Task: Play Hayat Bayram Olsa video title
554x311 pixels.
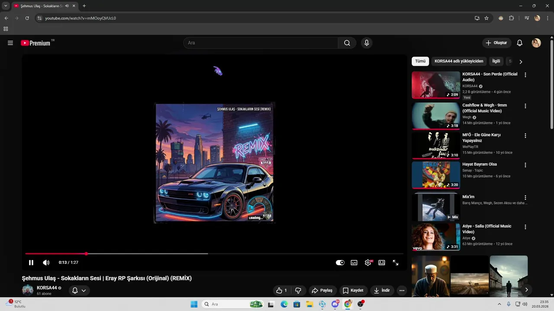Action: point(480,164)
